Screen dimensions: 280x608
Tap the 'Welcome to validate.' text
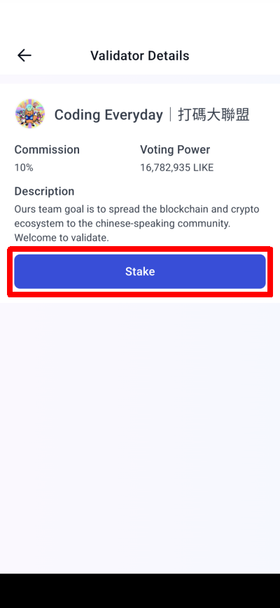click(62, 238)
